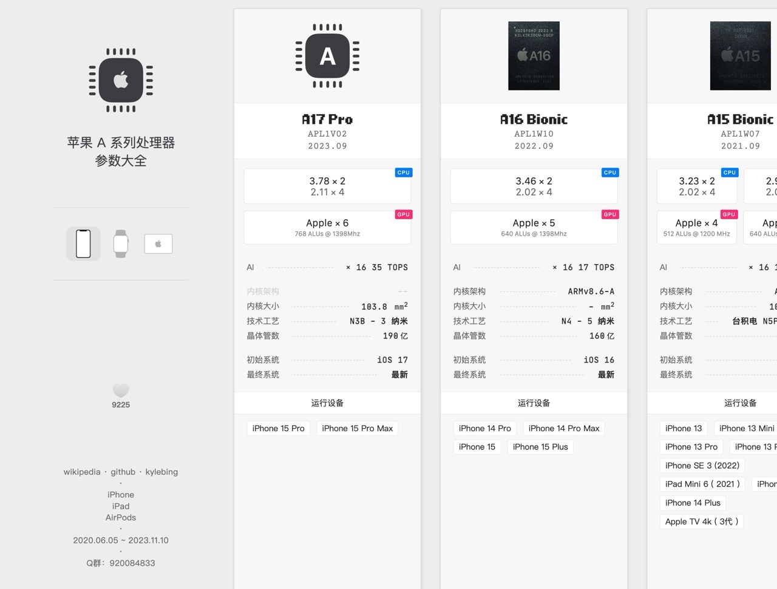Go to the iPhone page link
The width and height of the screenshot is (777, 589).
[x=121, y=495]
